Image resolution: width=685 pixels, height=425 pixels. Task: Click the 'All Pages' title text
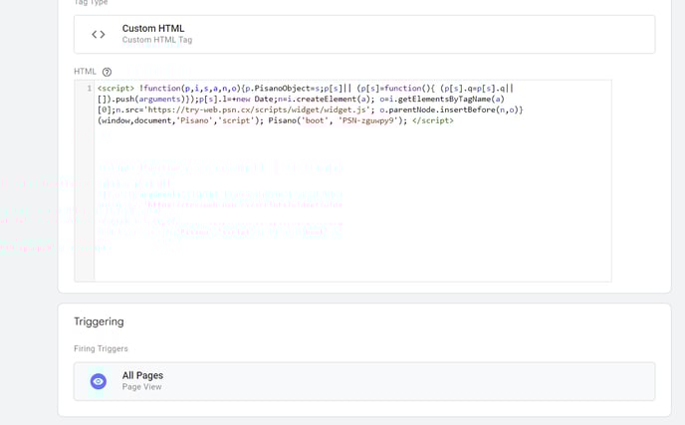click(x=142, y=375)
